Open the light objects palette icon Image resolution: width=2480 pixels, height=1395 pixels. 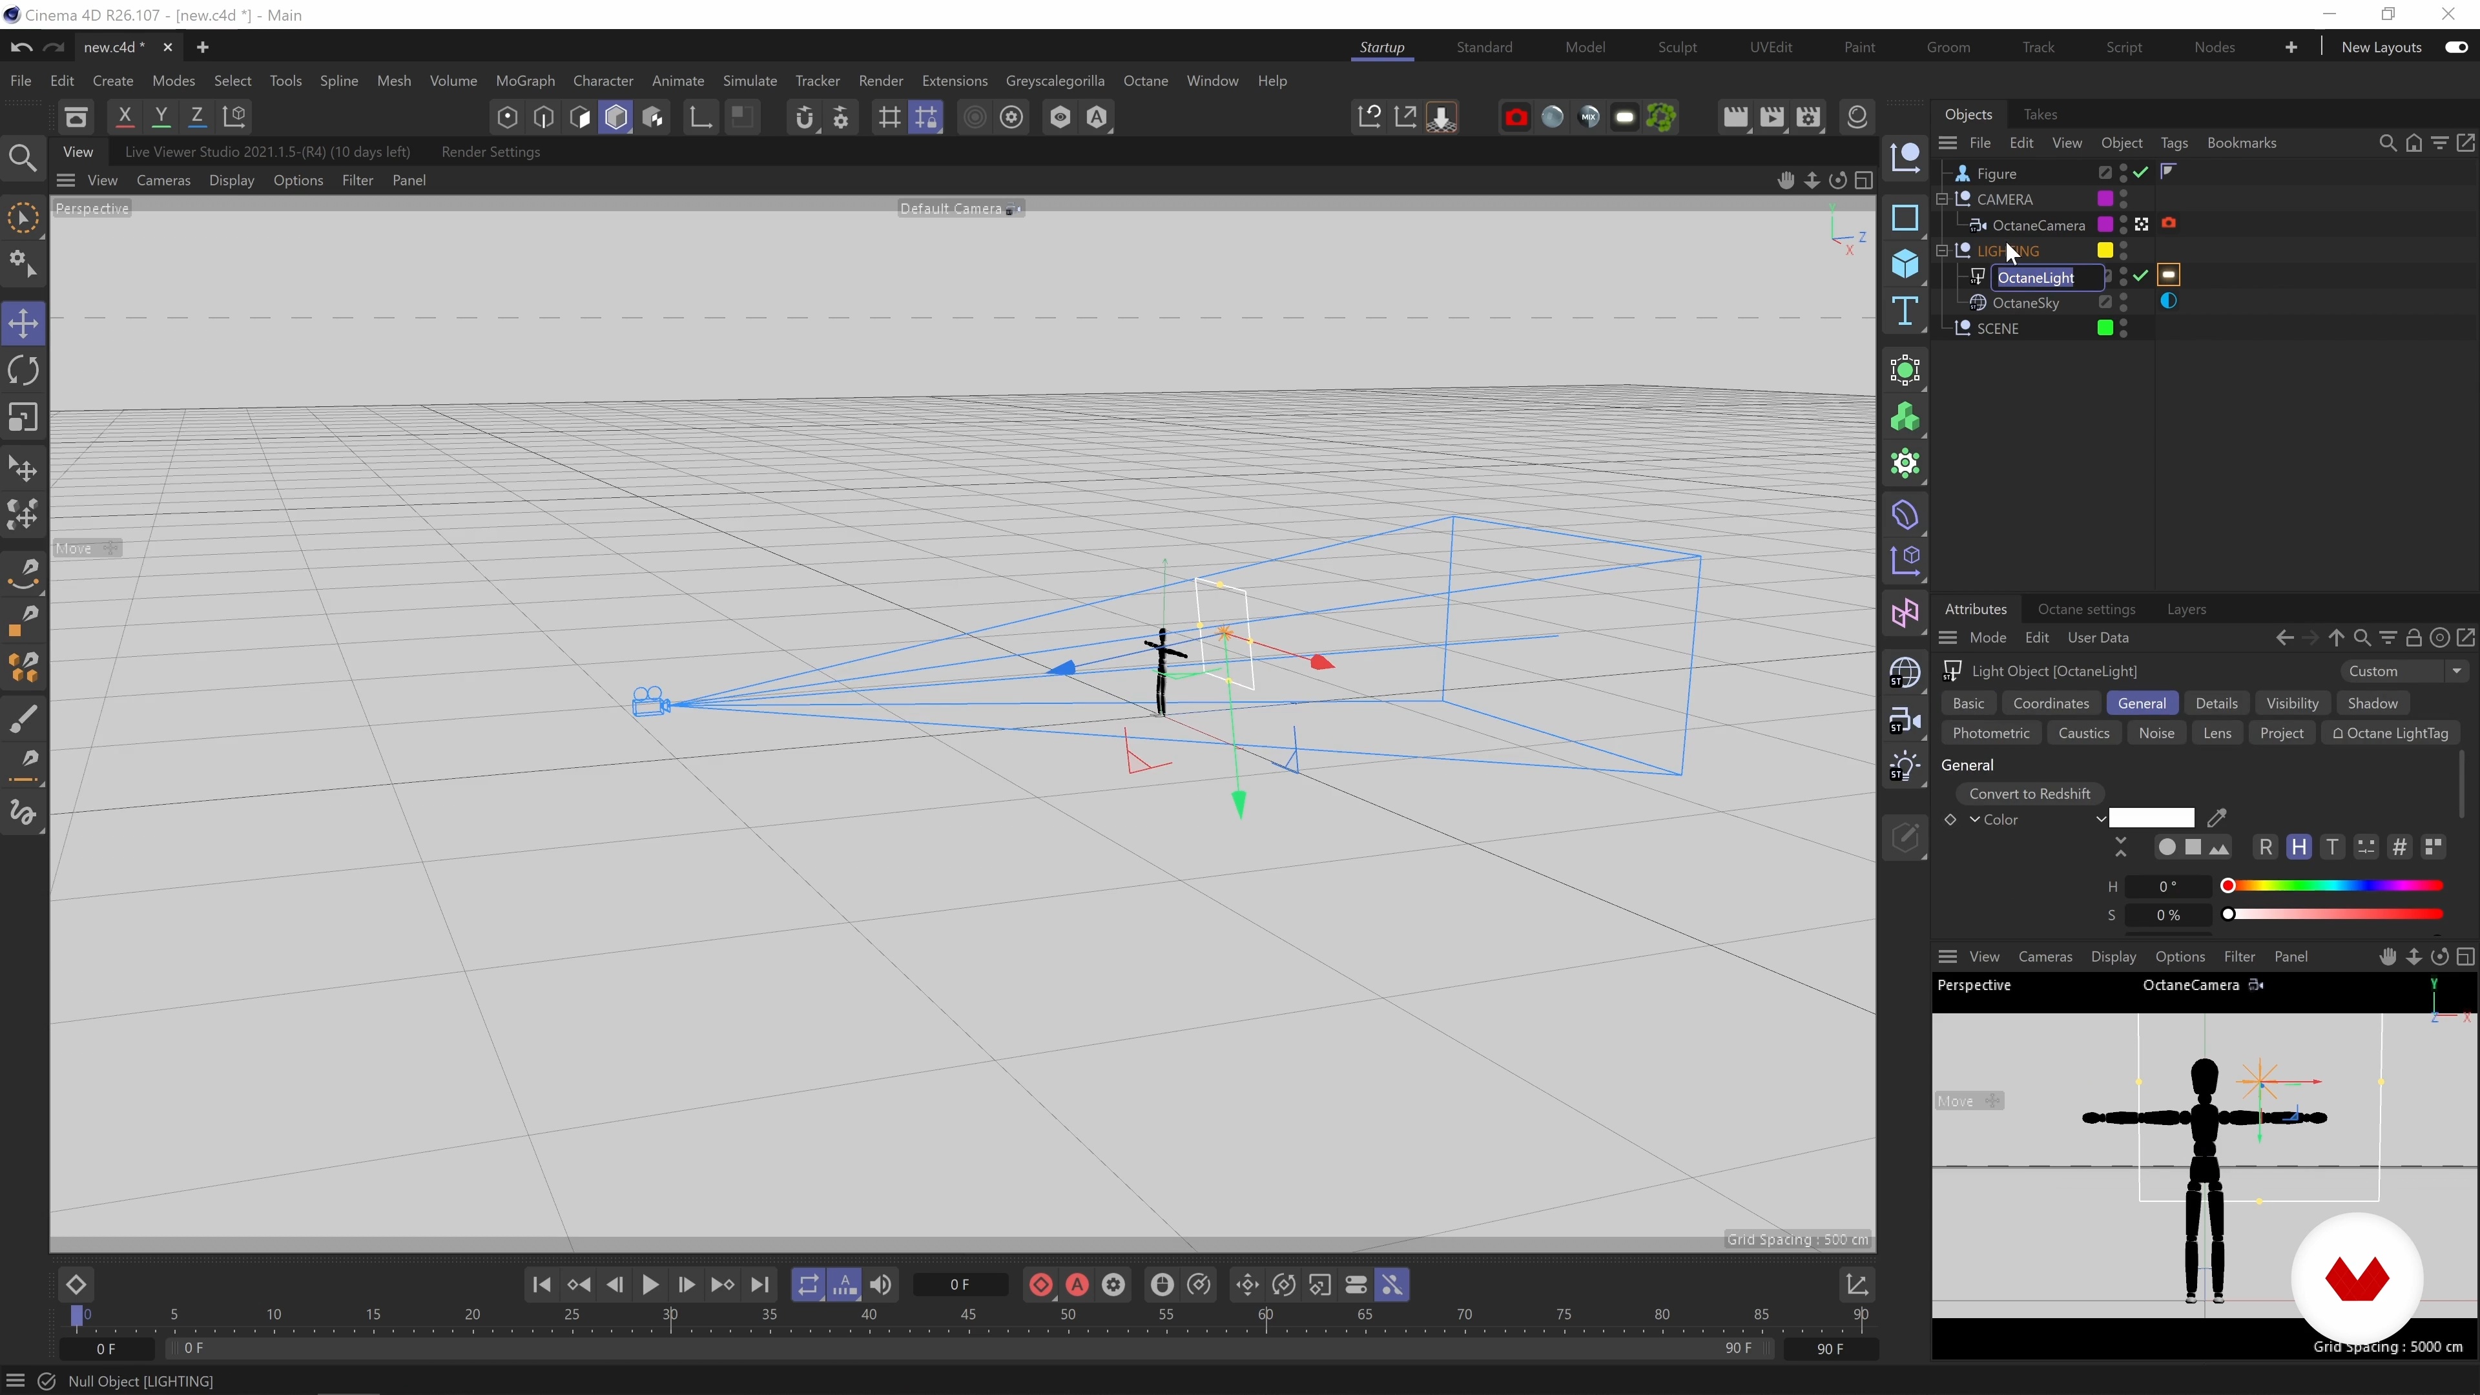[1905, 767]
